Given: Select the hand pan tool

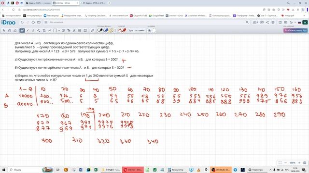Looking at the screenshot, I should tap(9, 30).
